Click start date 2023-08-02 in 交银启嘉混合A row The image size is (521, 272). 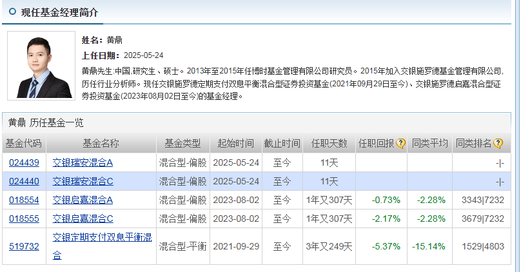pos(236,200)
